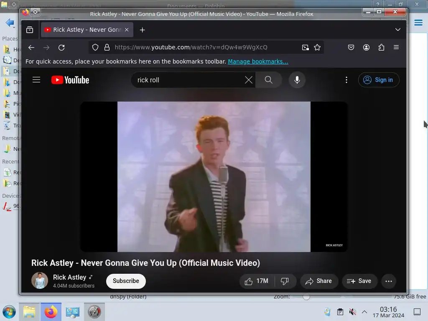Image resolution: width=428 pixels, height=321 pixels.
Task: Open Firefox View recent browsing
Action: 30,30
